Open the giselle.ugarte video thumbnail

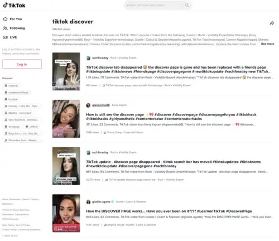coord(66,213)
